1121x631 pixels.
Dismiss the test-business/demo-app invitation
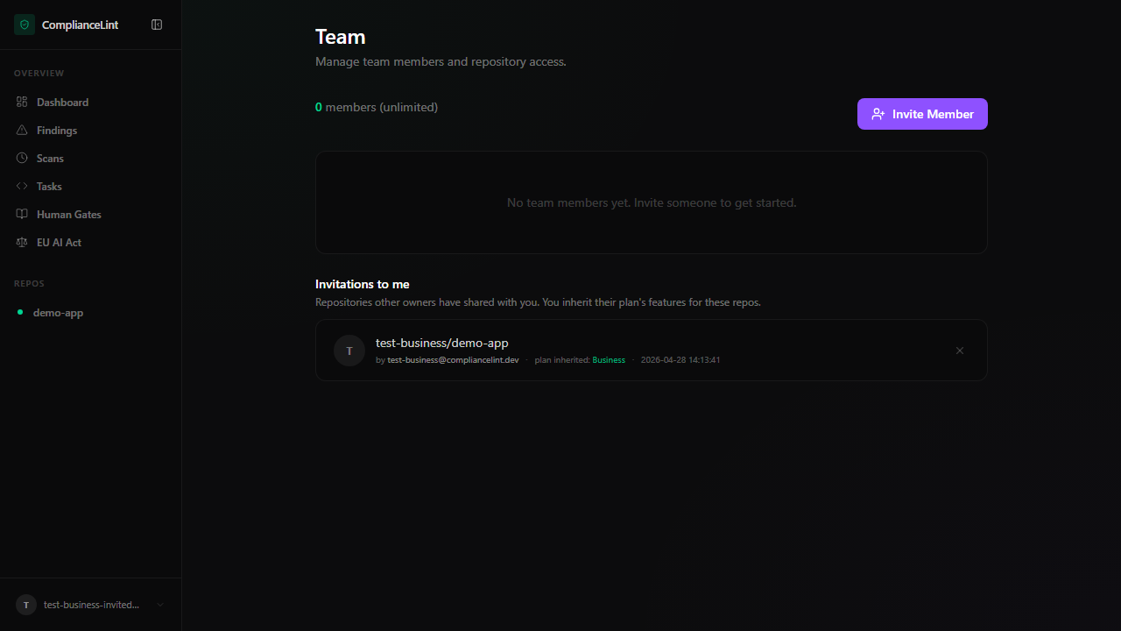(959, 351)
